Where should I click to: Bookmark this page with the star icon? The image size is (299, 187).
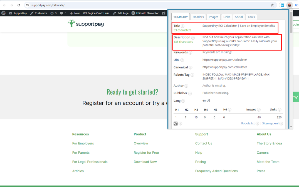[272, 5]
